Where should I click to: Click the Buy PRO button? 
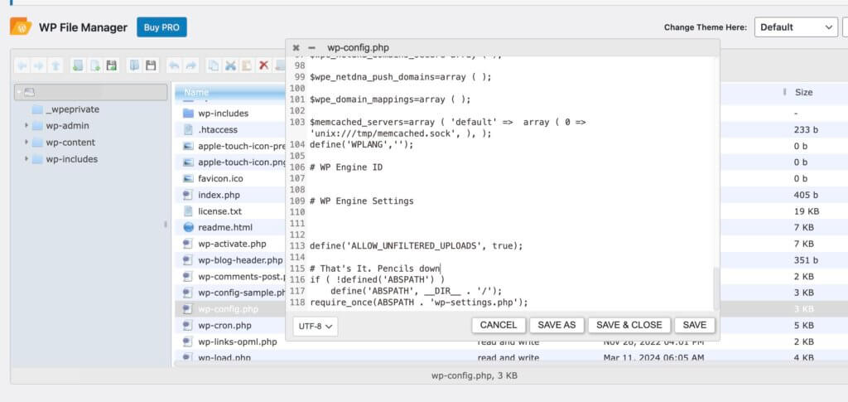[x=161, y=27]
